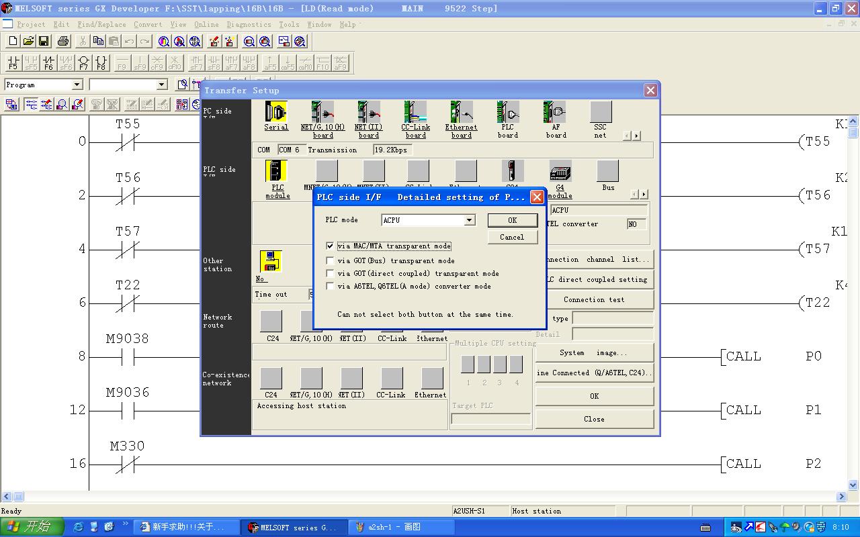Click the Print toolbar icon

click(63, 42)
